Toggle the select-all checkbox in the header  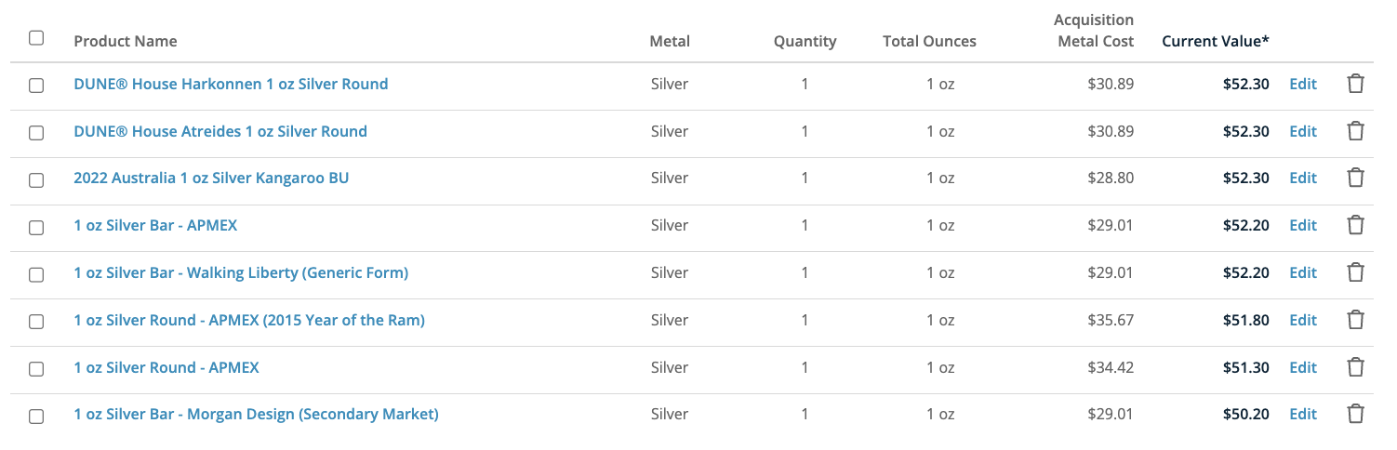click(x=36, y=38)
